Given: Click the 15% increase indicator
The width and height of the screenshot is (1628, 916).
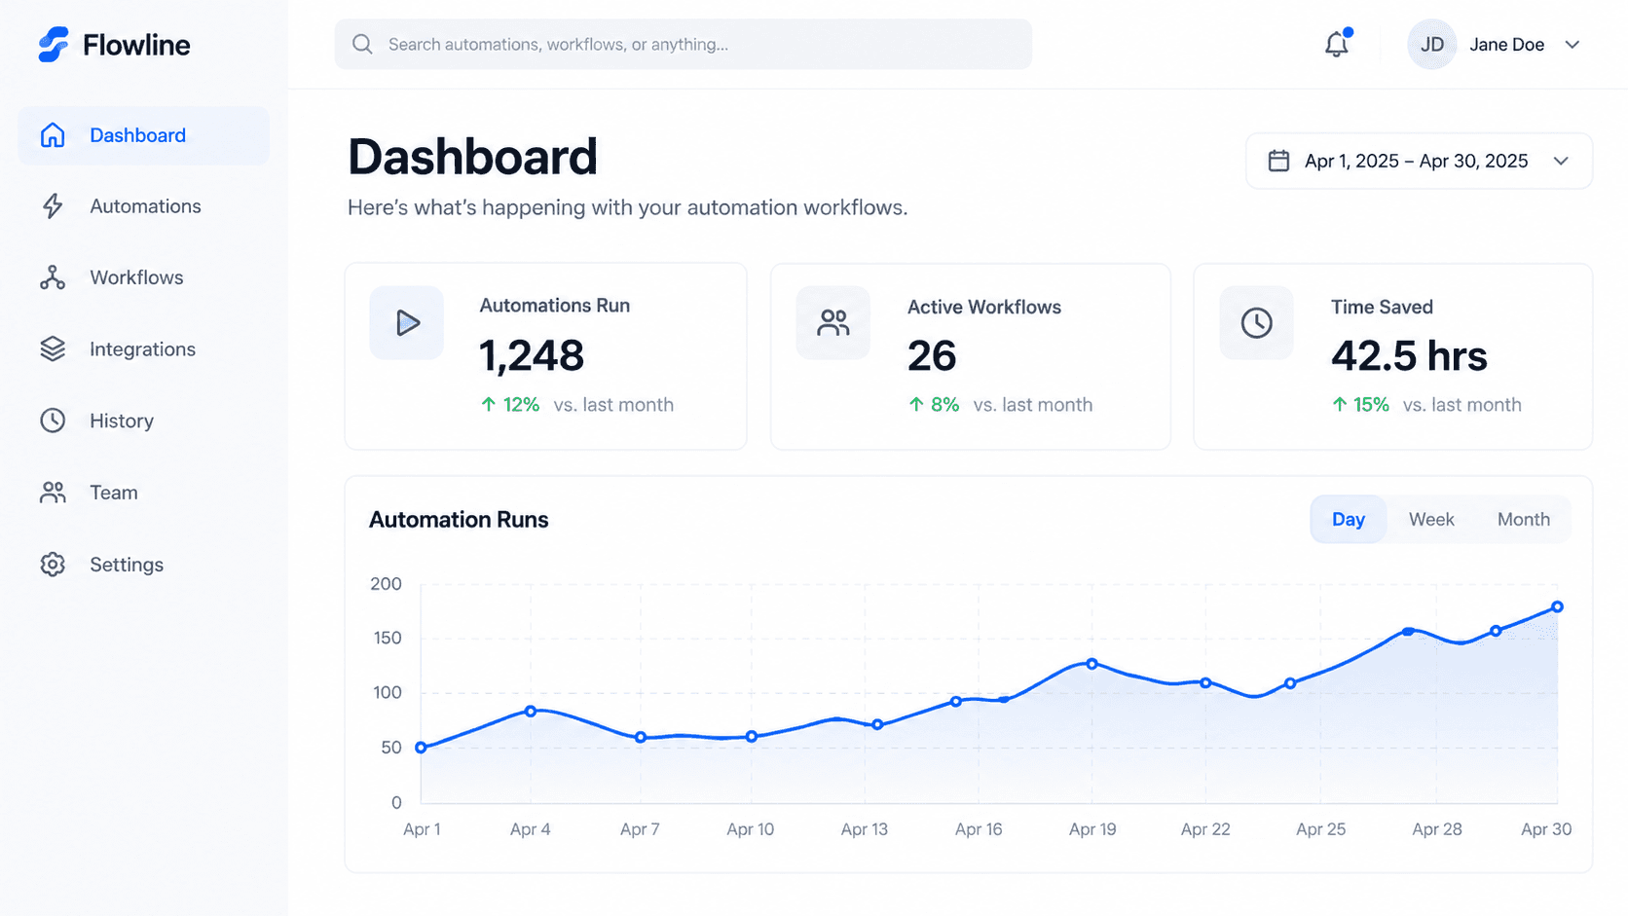Looking at the screenshot, I should point(1360,405).
